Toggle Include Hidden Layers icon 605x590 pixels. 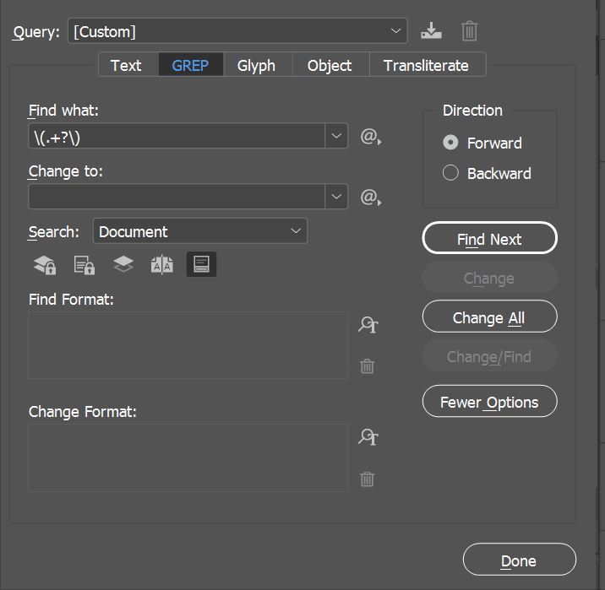[x=123, y=265]
